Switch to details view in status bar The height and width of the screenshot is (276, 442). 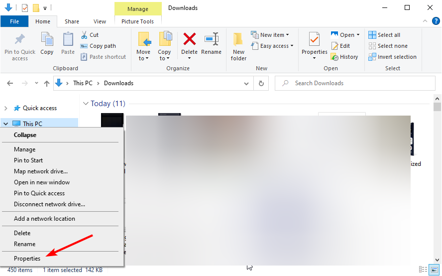[423, 270]
